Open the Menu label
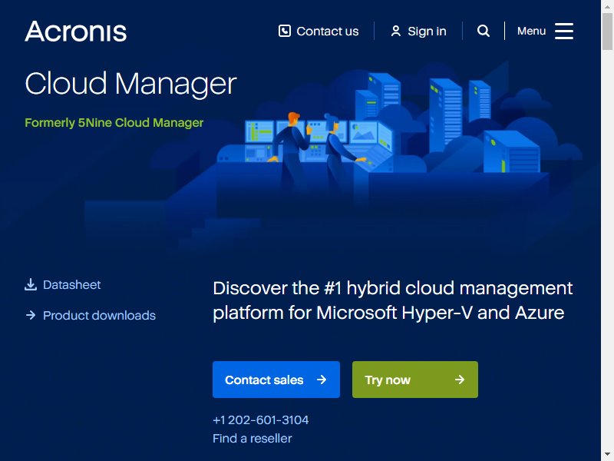This screenshot has width=614, height=461. 531,31
